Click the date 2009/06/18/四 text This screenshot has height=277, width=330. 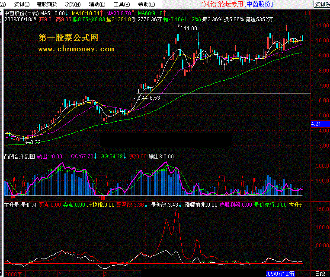coord(21,19)
